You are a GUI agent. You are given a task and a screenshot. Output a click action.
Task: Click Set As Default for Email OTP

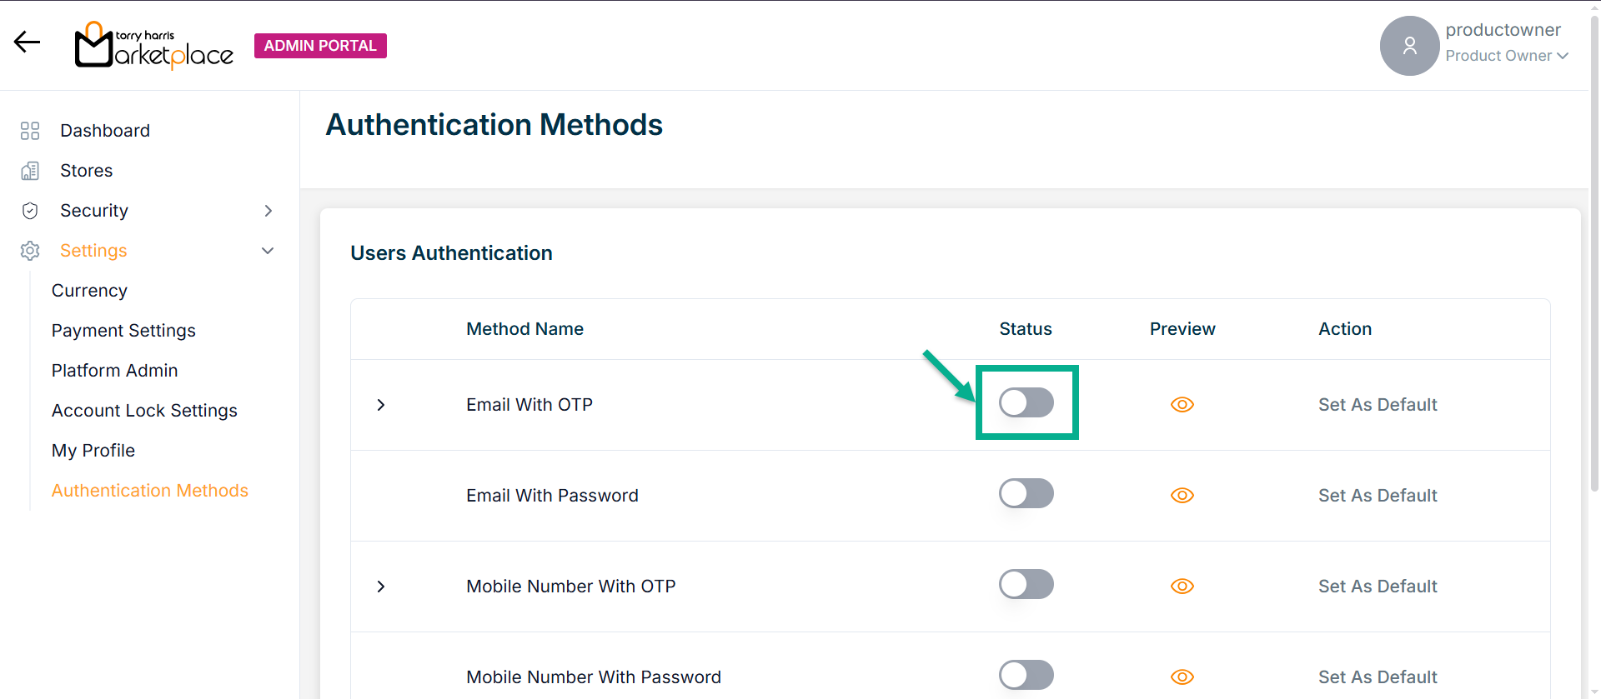[1378, 405]
